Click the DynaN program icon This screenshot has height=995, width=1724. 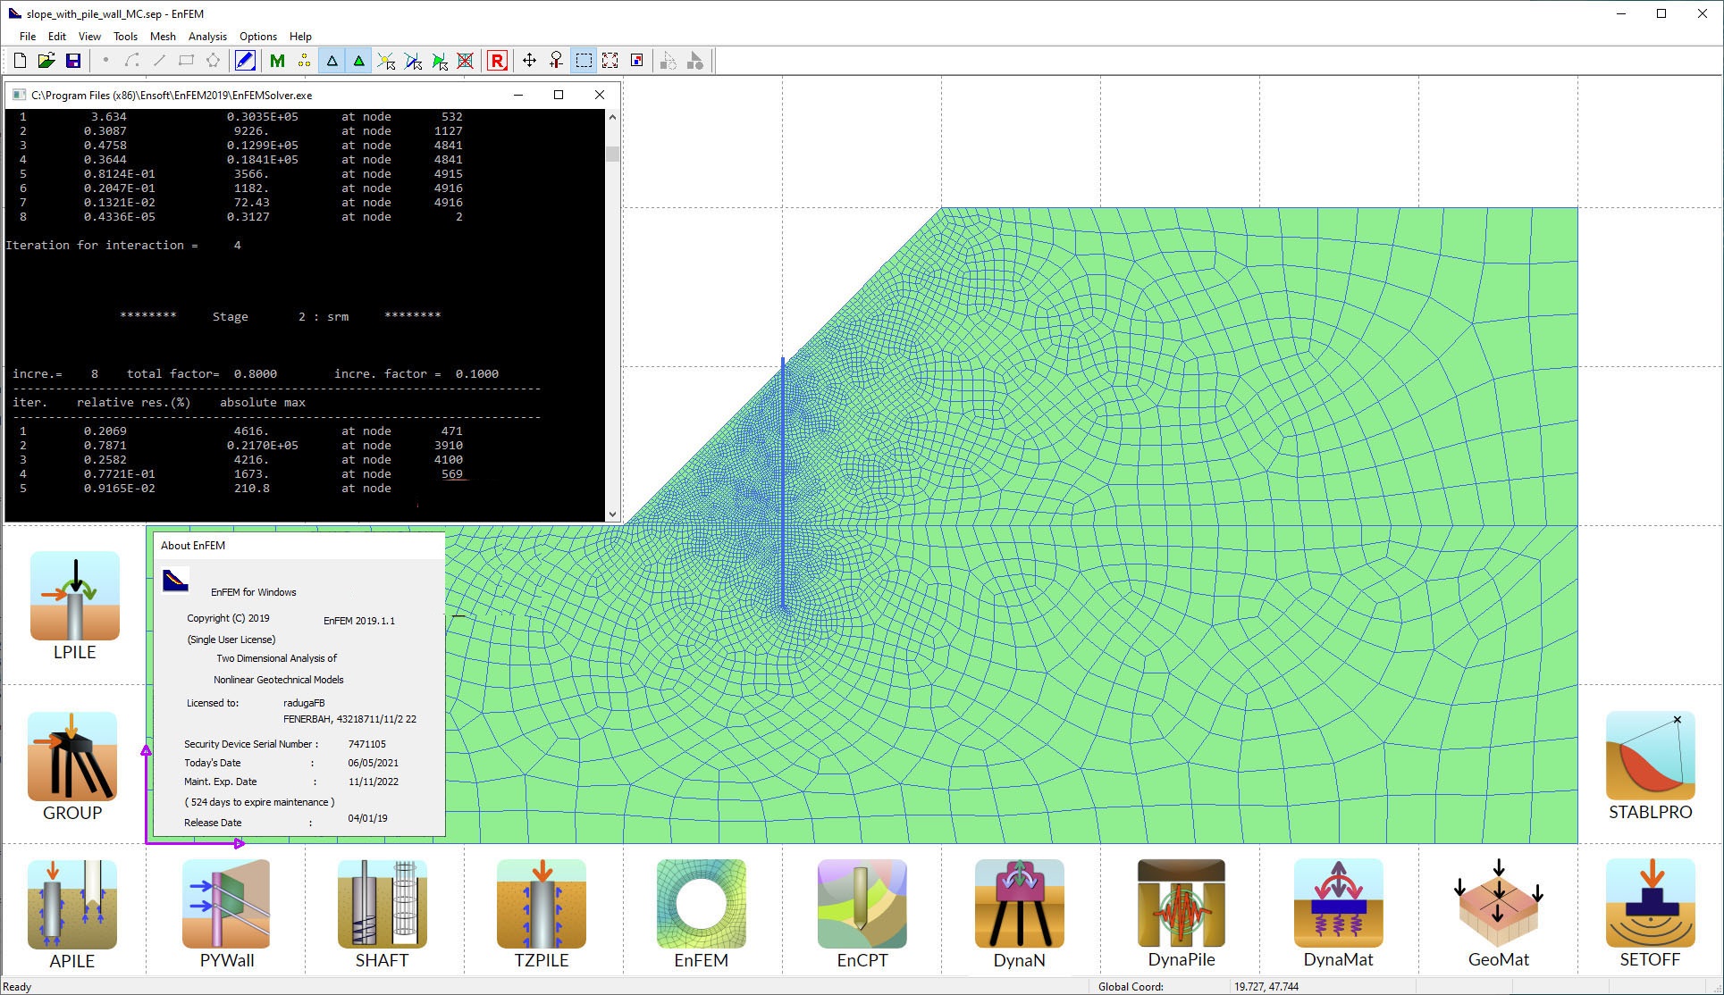(x=1020, y=904)
